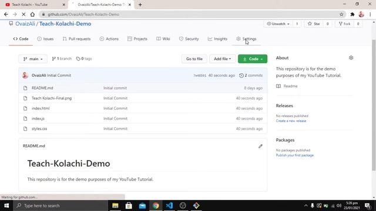Click the file icon beside README.md
The image size is (376, 211).
click(x=25, y=88)
